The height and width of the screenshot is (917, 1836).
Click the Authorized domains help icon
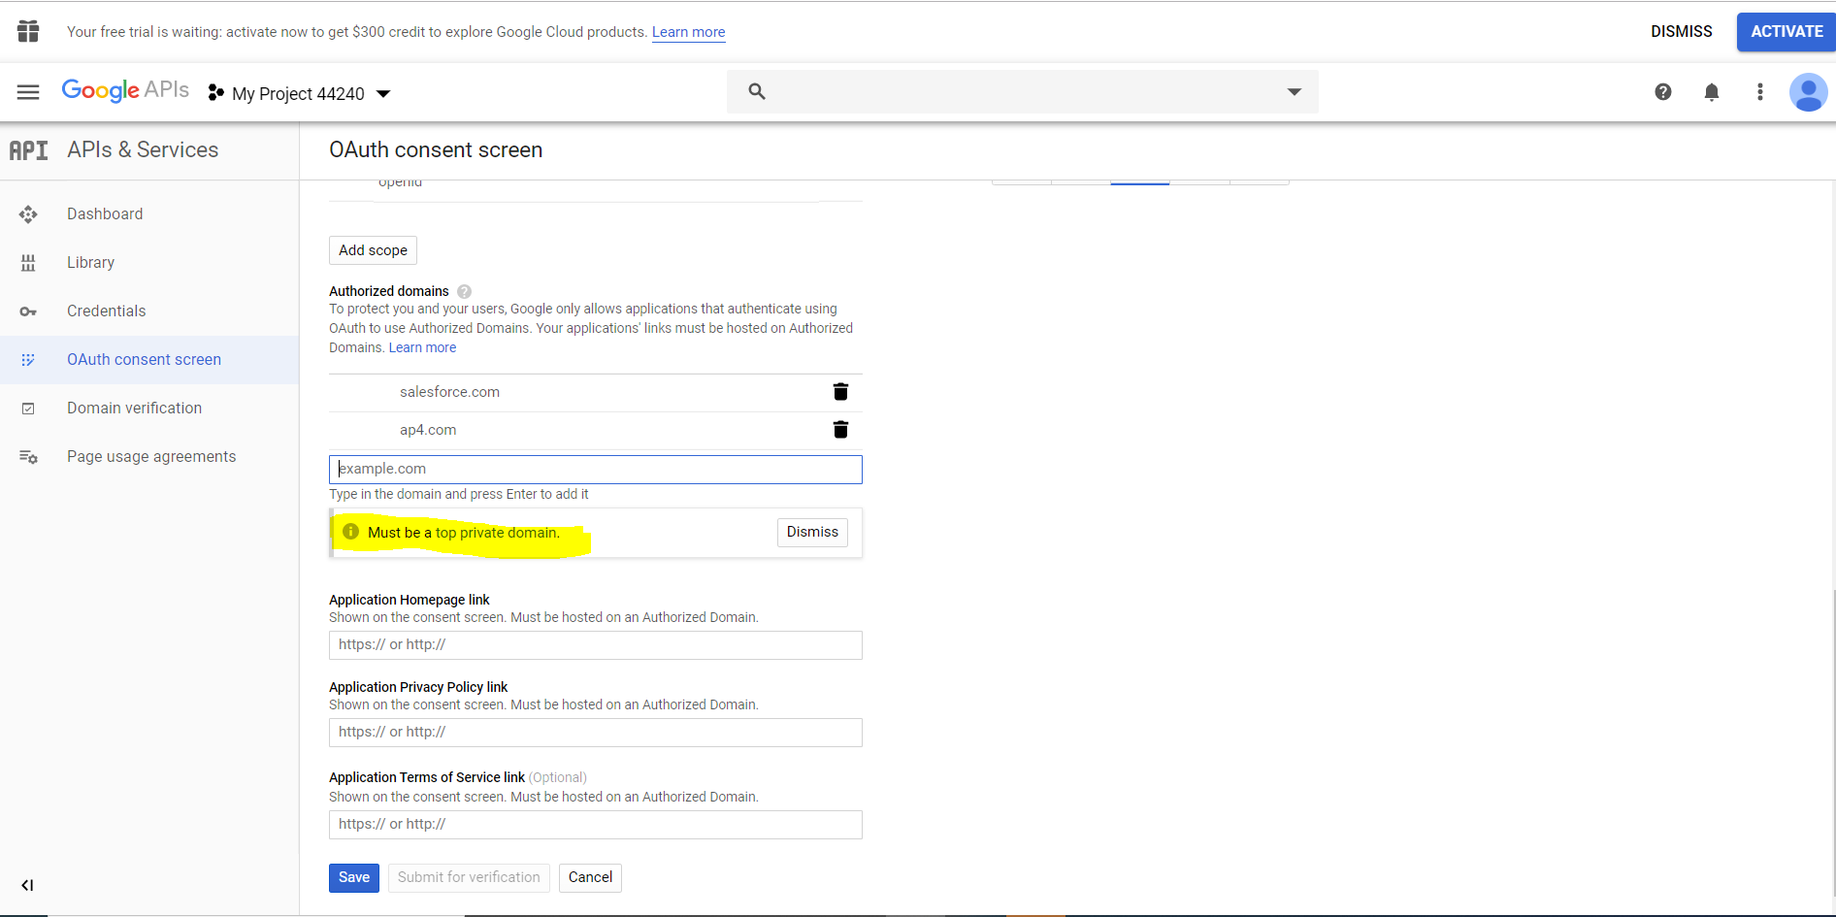click(x=464, y=291)
